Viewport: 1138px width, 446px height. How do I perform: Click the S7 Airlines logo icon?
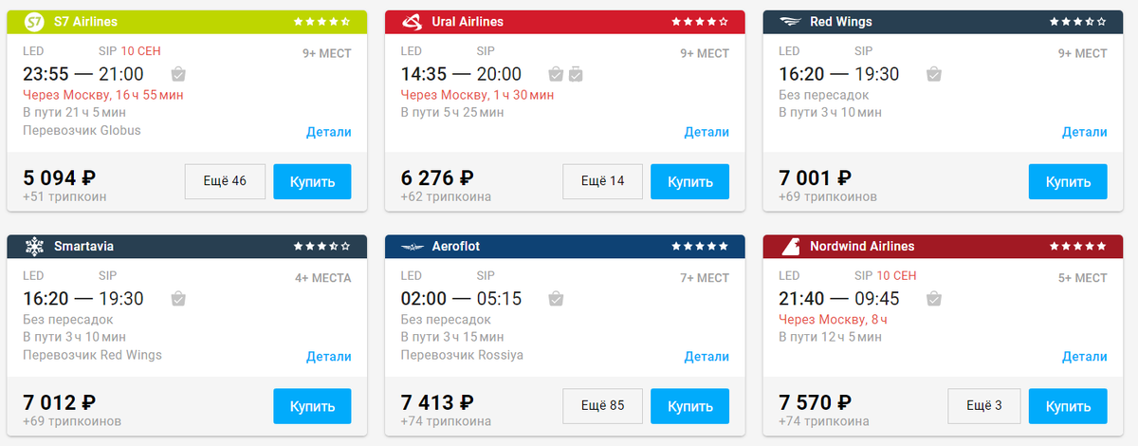coord(34,22)
